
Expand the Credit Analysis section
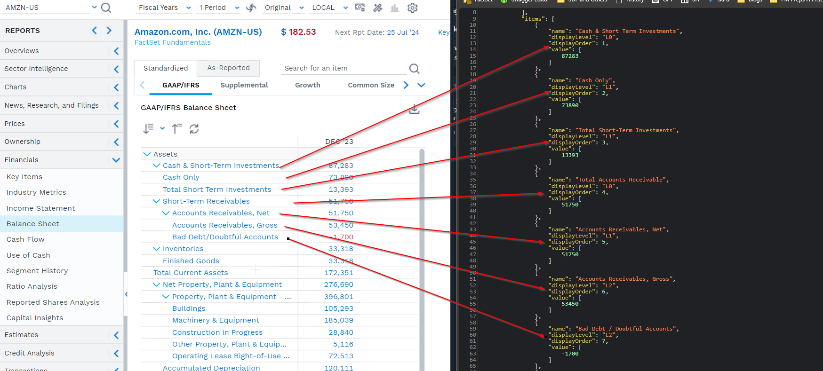pos(116,354)
